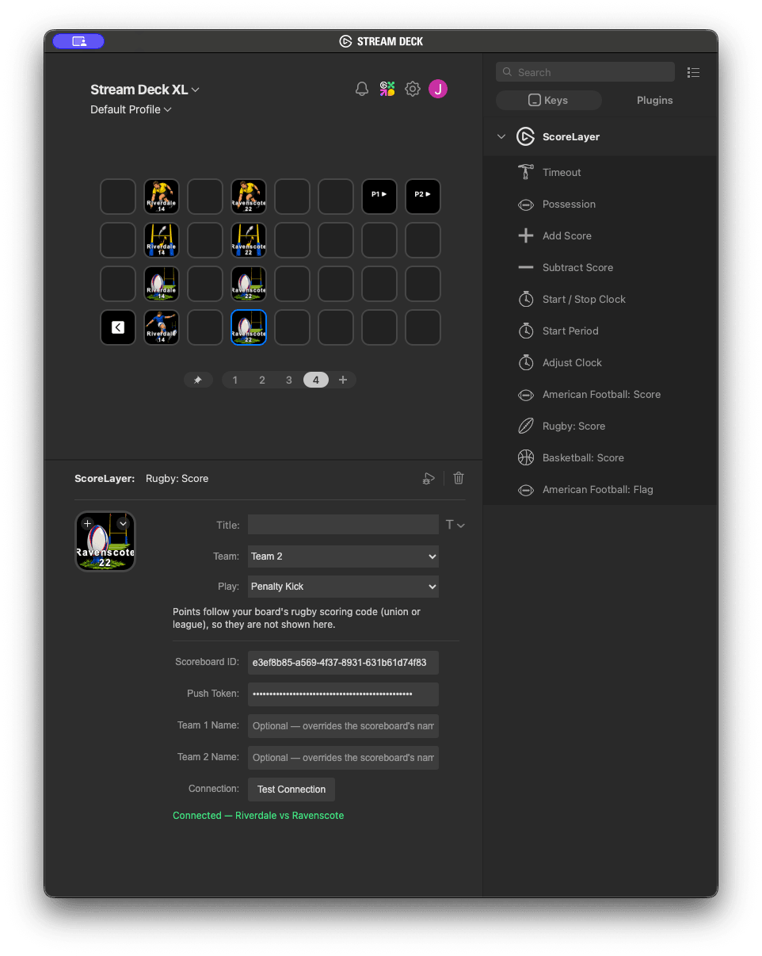Select the Ravenscote diving player key
This screenshot has height=956, width=762.
(x=249, y=197)
